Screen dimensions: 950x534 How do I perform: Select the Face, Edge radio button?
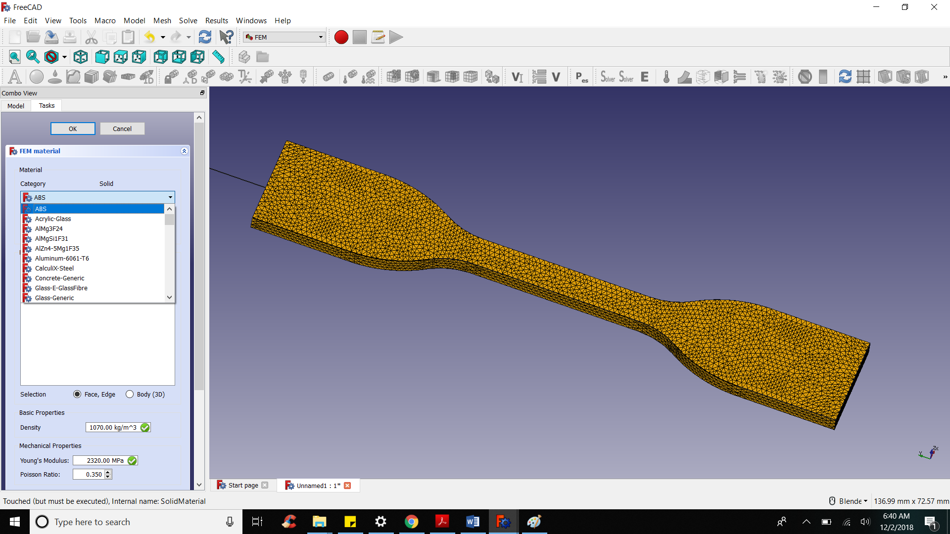(x=77, y=394)
